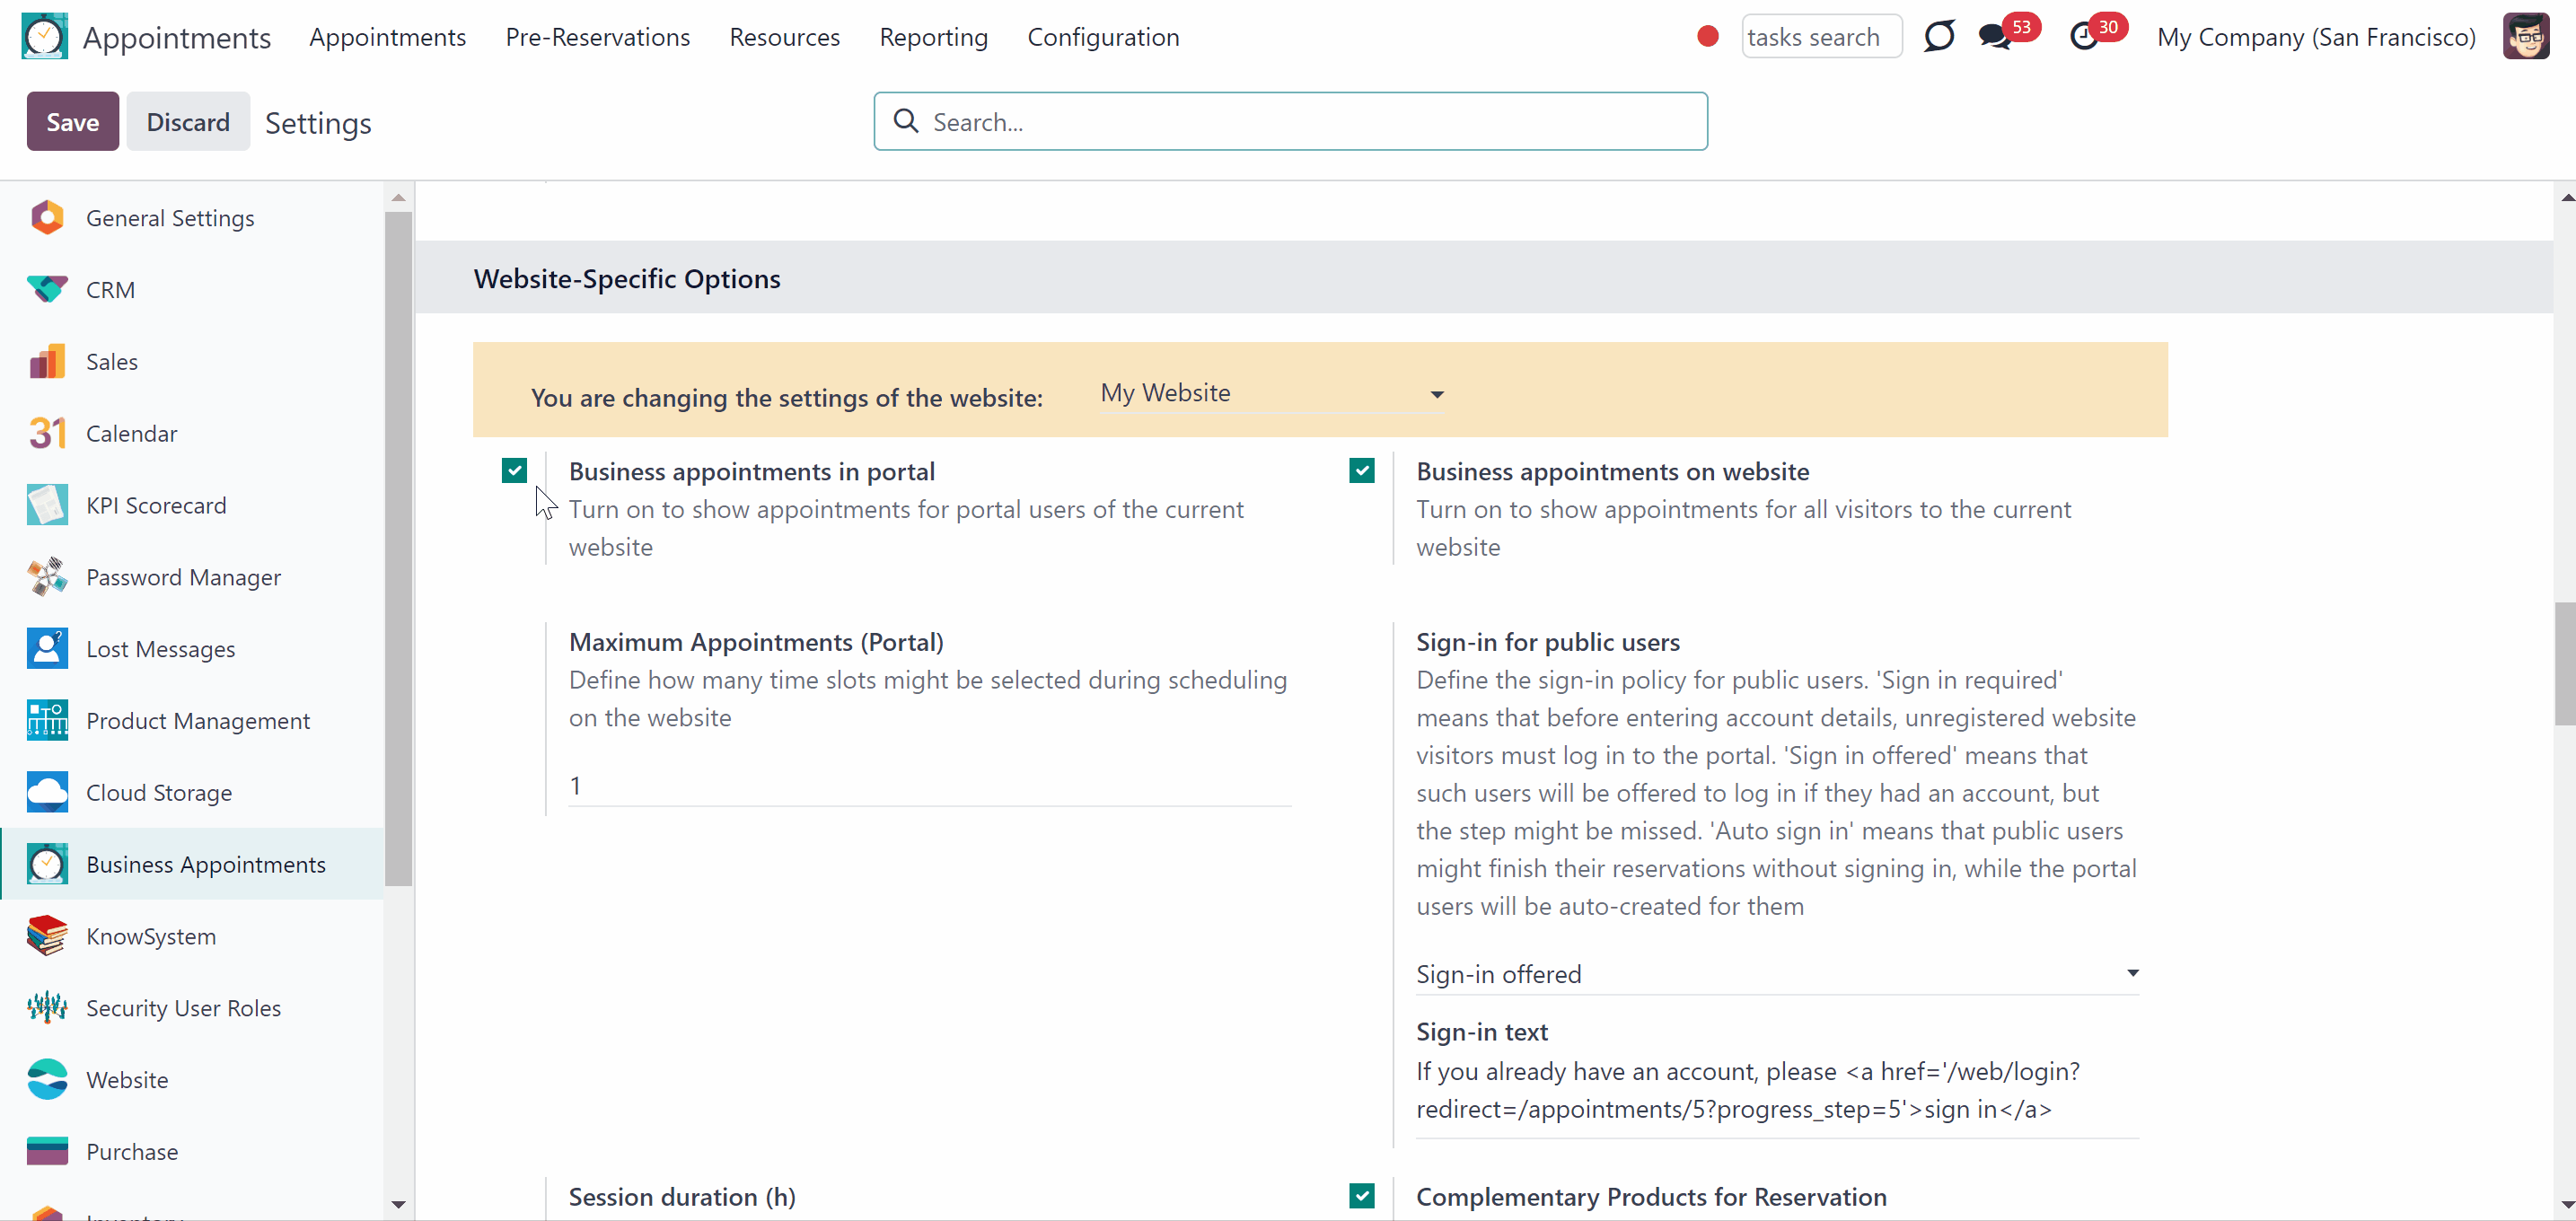Select Business Appointments in settings sidebar
This screenshot has height=1221, width=2576.
point(193,864)
